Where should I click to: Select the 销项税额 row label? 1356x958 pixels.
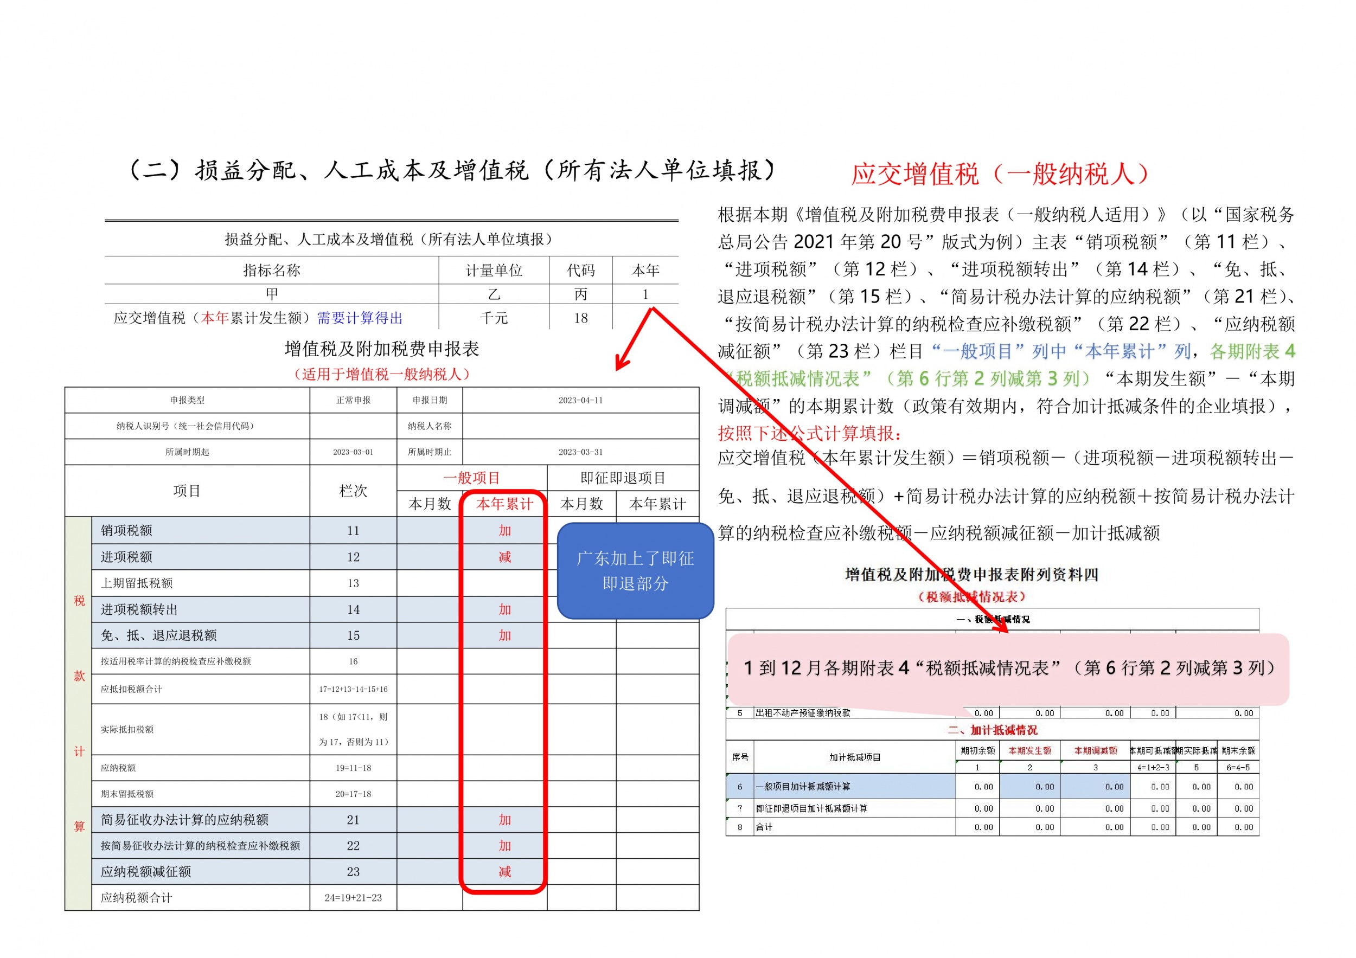coord(127,530)
